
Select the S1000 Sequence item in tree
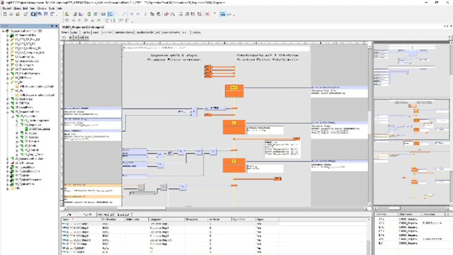[39, 129]
